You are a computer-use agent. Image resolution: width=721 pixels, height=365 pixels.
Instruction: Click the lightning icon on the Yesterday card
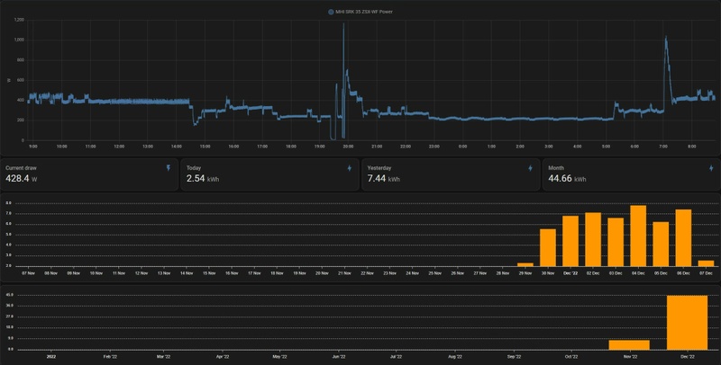pos(530,168)
